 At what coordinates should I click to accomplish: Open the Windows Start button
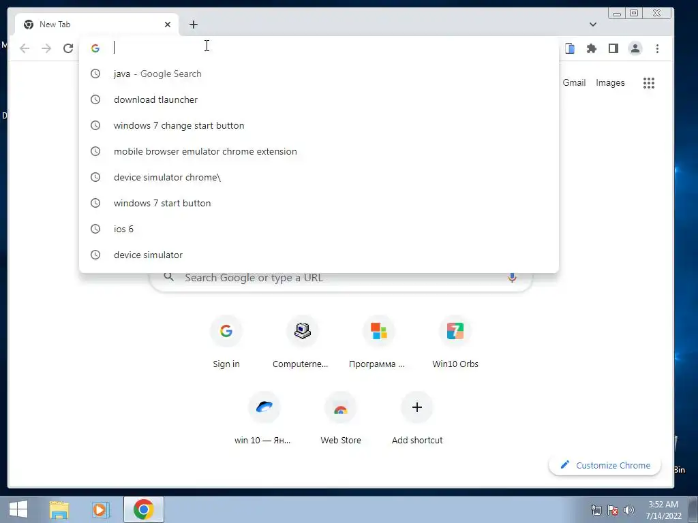point(18,509)
